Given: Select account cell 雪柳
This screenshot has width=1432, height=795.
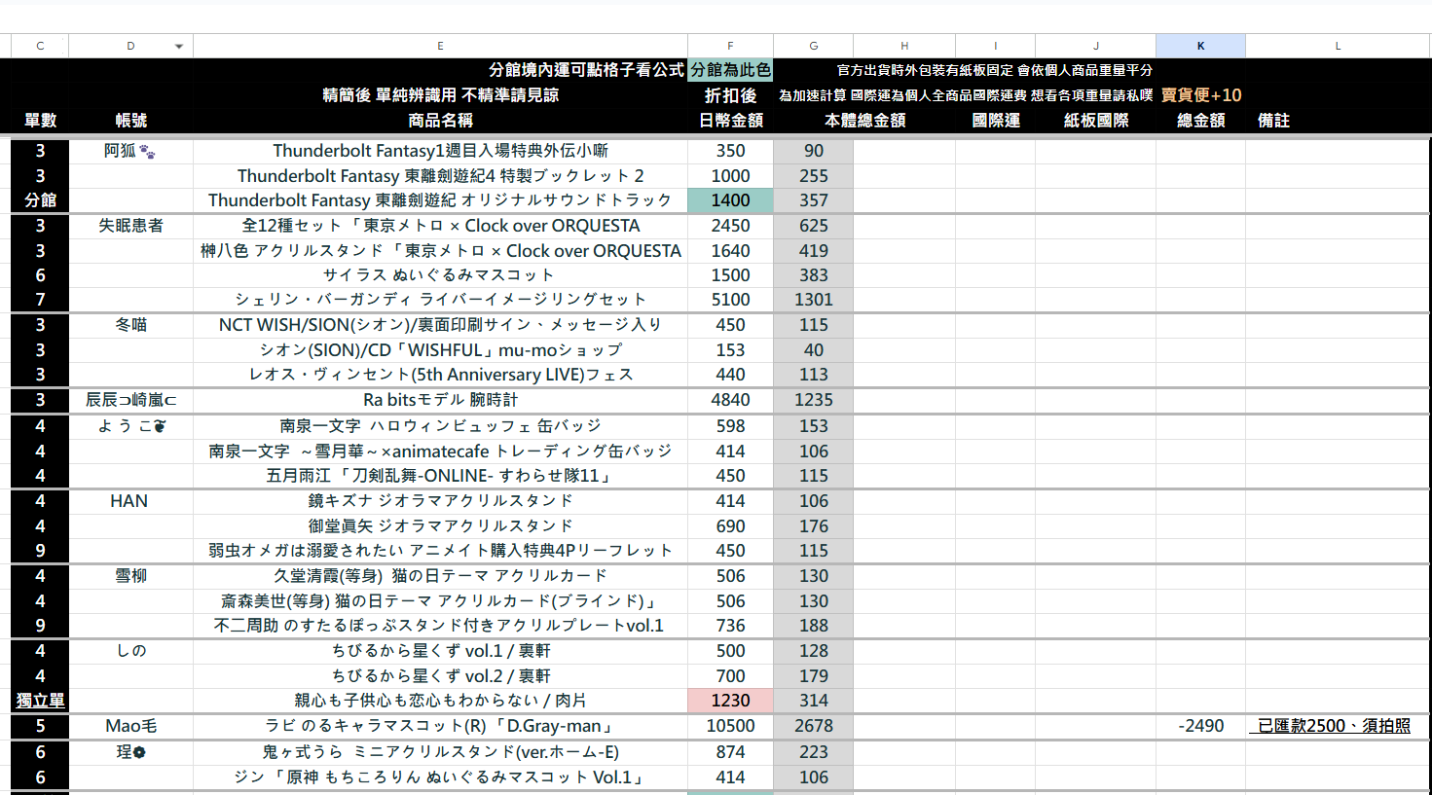Looking at the screenshot, I should tap(130, 576).
